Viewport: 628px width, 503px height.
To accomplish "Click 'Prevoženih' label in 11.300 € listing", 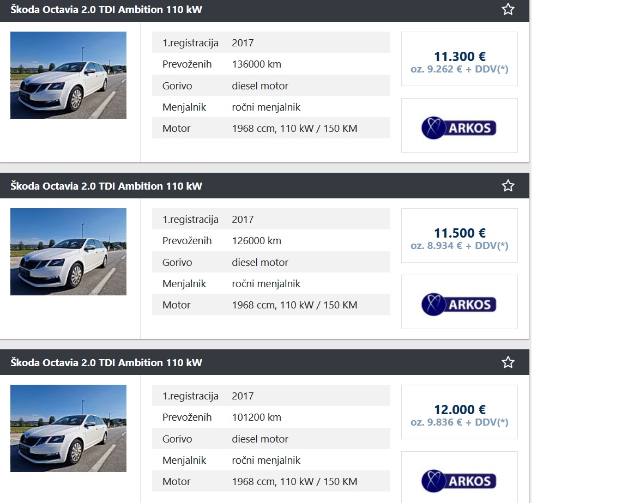I will coord(187,64).
